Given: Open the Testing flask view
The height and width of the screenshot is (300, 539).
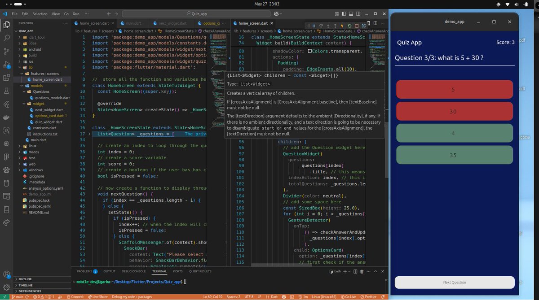Looking at the screenshot, I should click(x=7, y=91).
